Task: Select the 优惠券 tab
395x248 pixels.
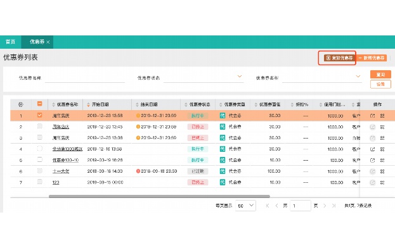Action: (x=37, y=42)
